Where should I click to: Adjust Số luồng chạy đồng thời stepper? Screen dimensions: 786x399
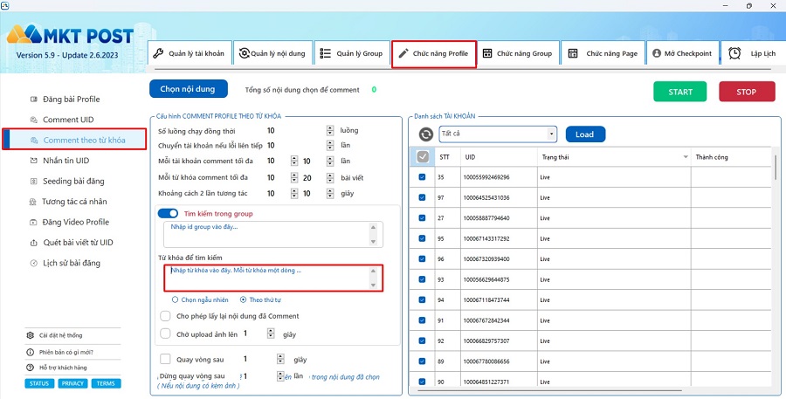[330, 130]
